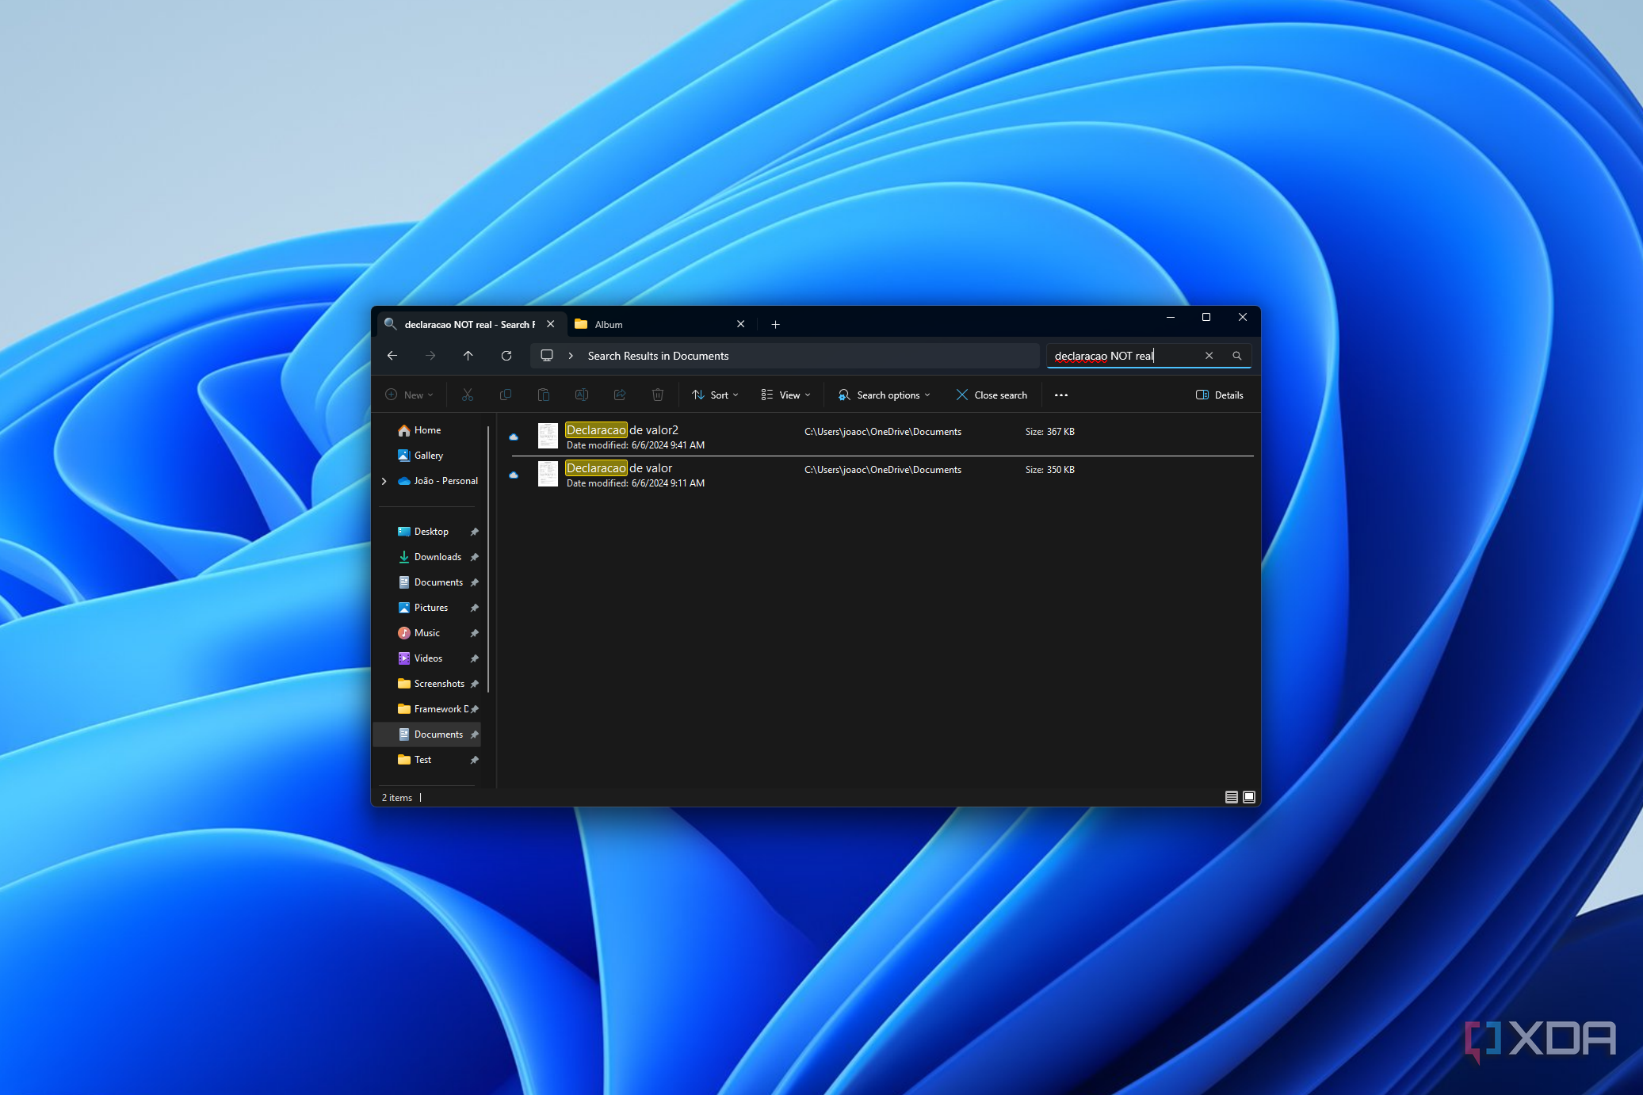Open Gallery in the navigation pane
This screenshot has height=1095, width=1643.
(x=429, y=456)
